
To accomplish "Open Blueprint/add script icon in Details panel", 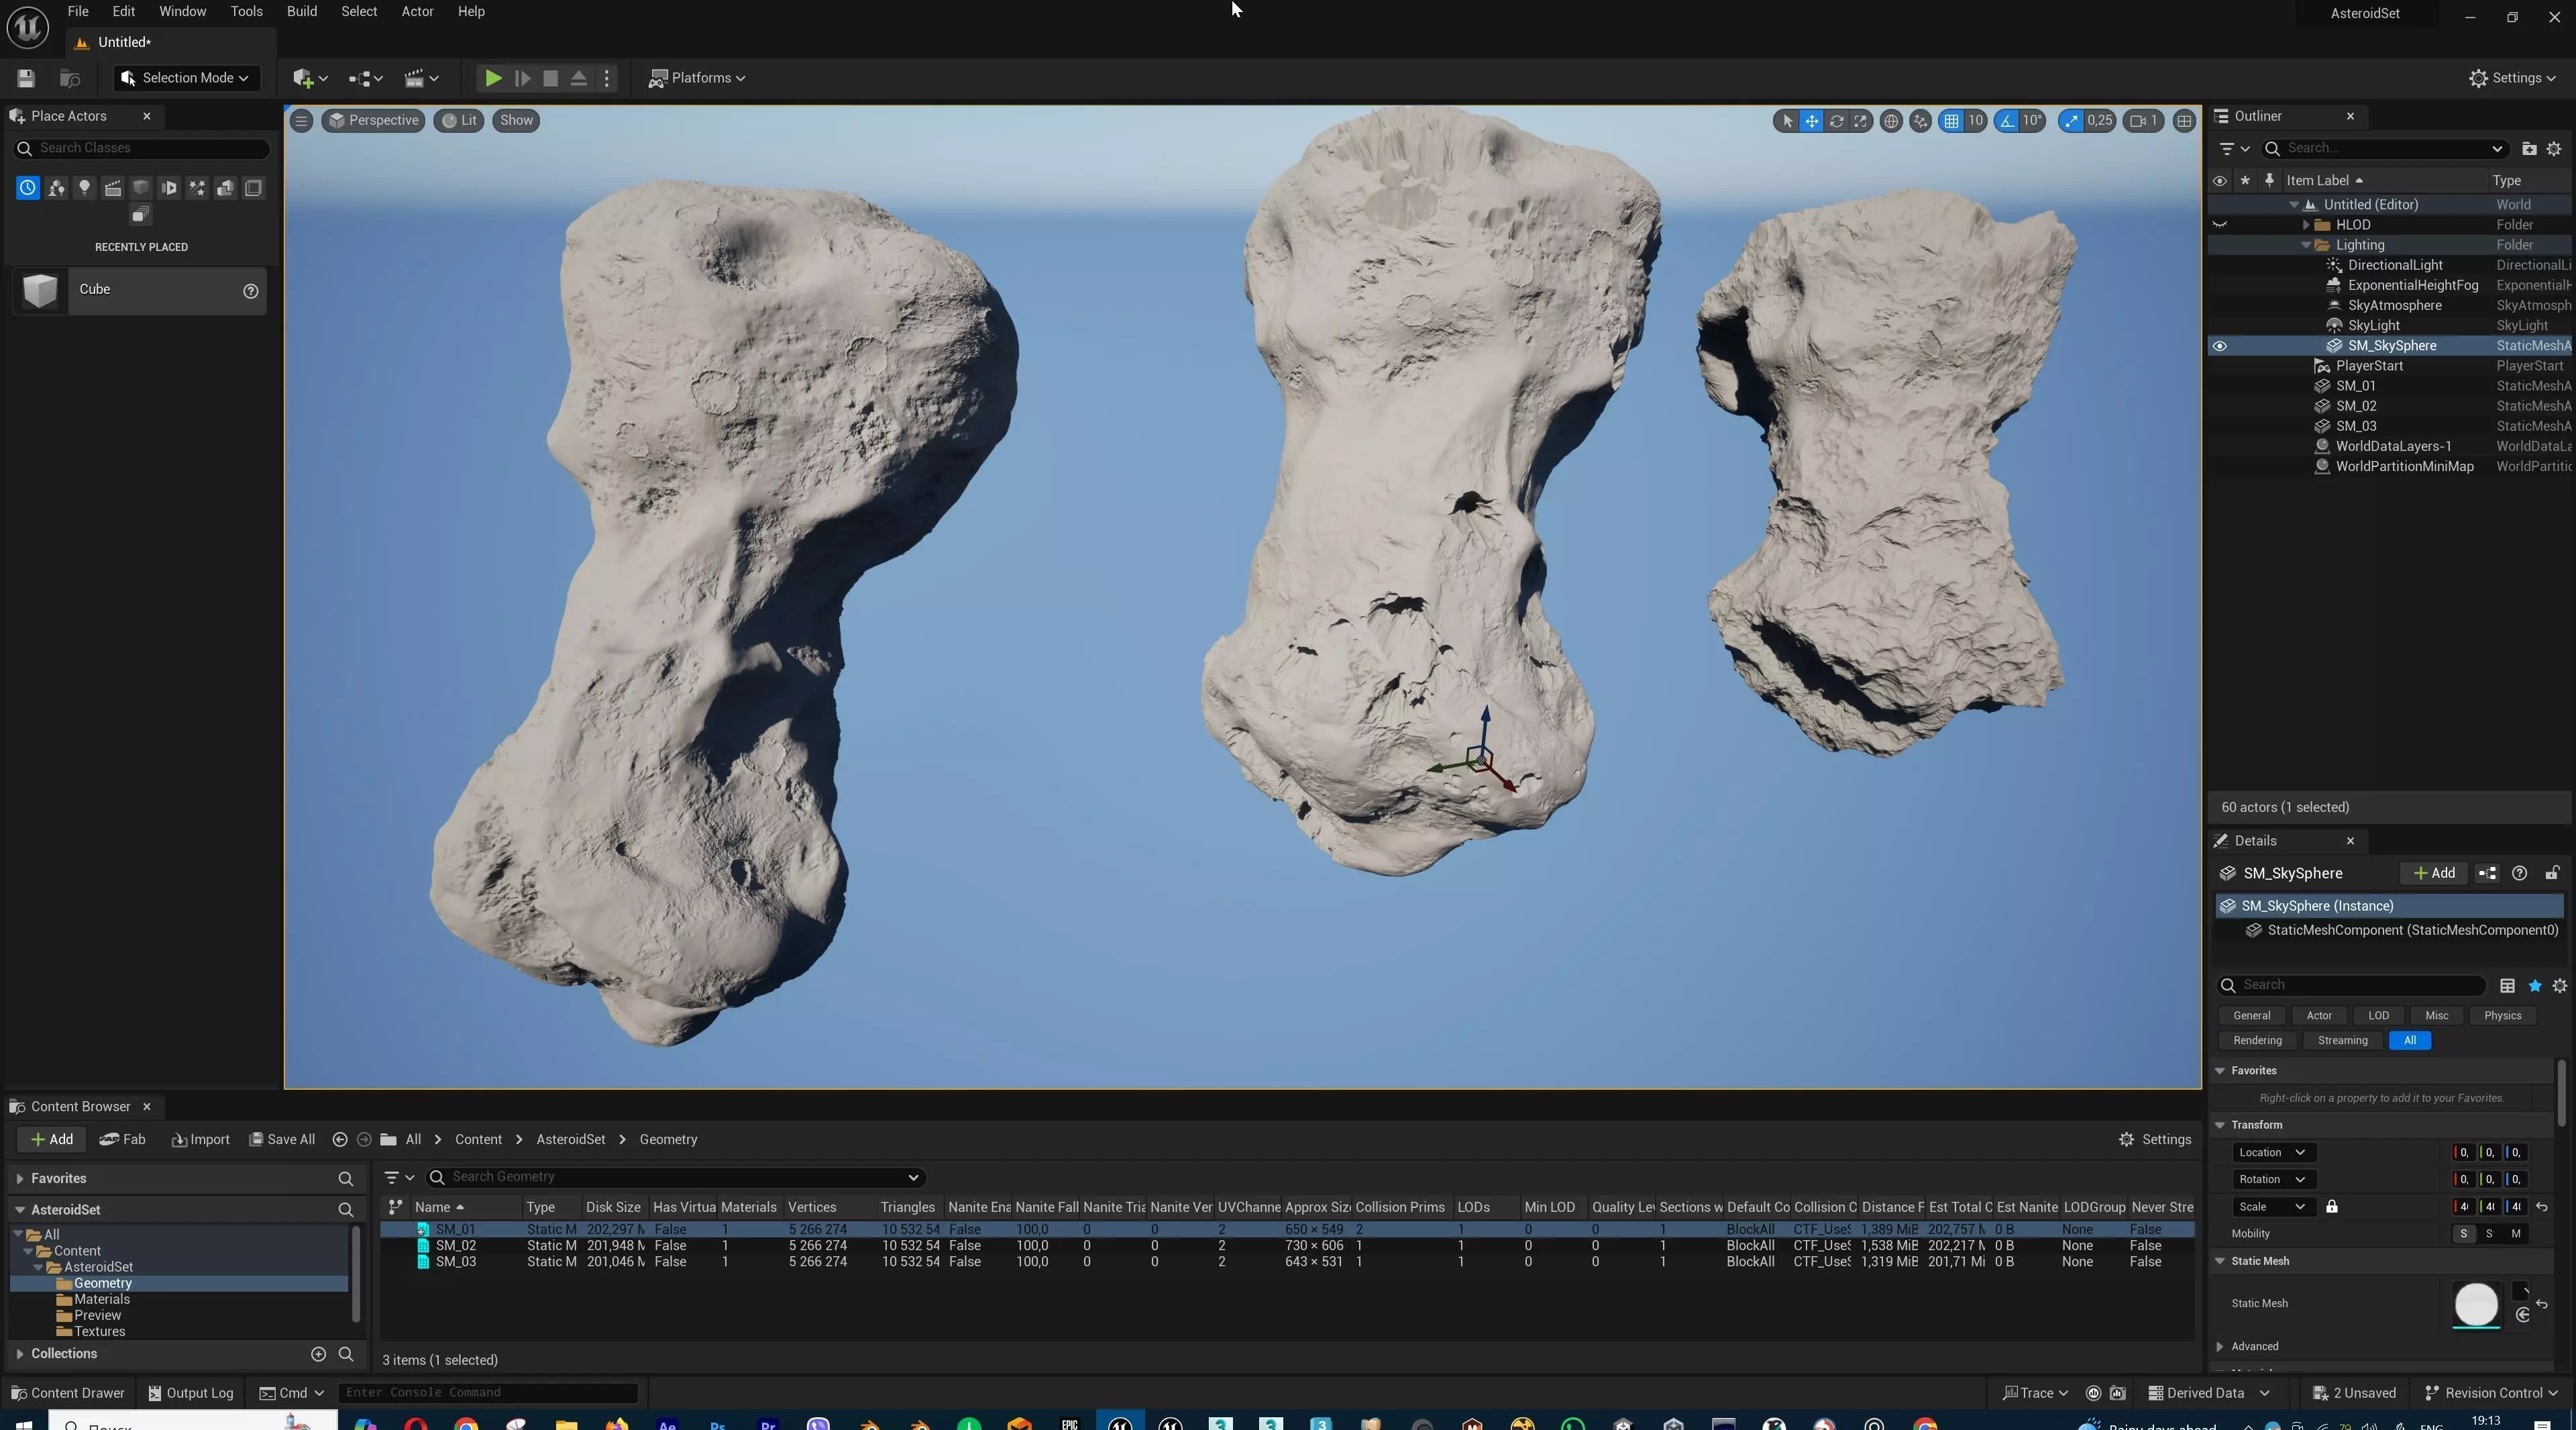I will (2487, 873).
